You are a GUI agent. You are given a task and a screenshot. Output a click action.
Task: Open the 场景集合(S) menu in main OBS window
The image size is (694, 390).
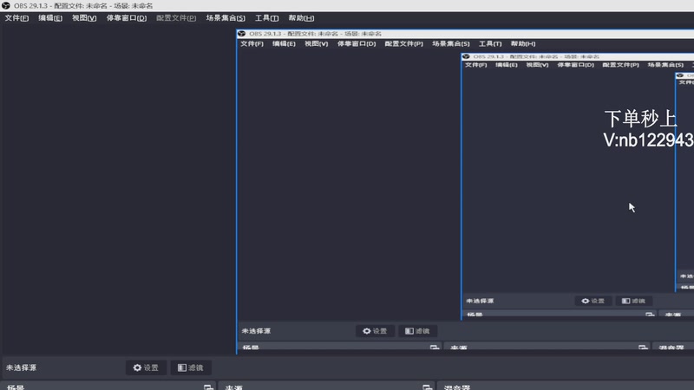pyautogui.click(x=226, y=18)
